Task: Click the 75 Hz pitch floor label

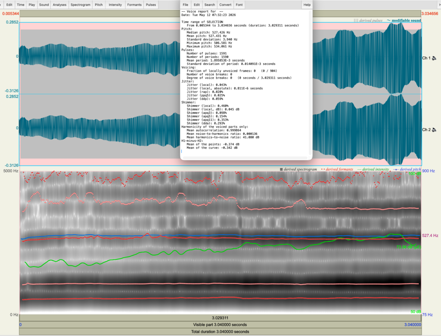Action: [427, 315]
